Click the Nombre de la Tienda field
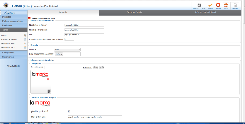Screen dimensions: 245x124 tap(84, 25)
